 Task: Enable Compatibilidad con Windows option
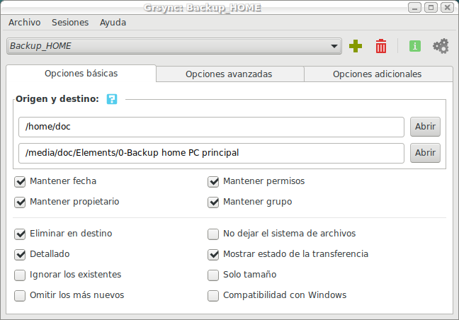213,295
